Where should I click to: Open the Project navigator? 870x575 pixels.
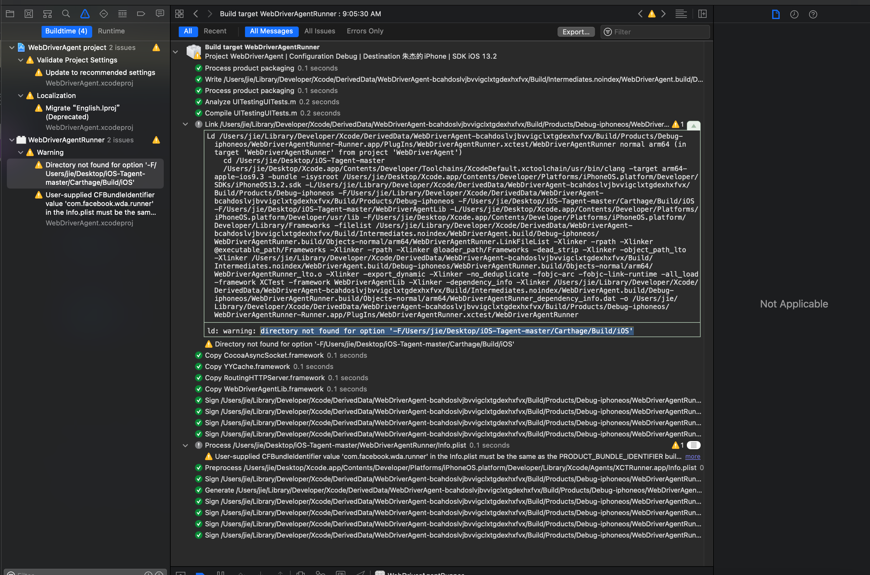coord(10,13)
